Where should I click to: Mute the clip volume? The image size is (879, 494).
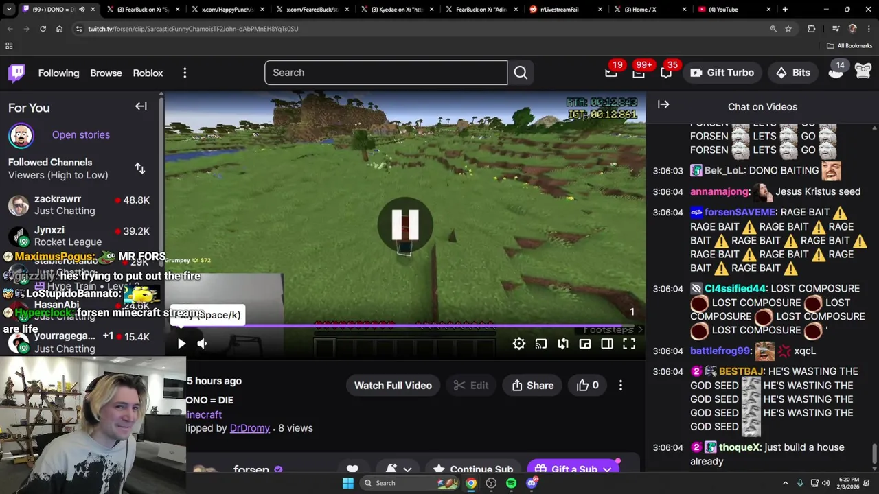click(x=202, y=344)
